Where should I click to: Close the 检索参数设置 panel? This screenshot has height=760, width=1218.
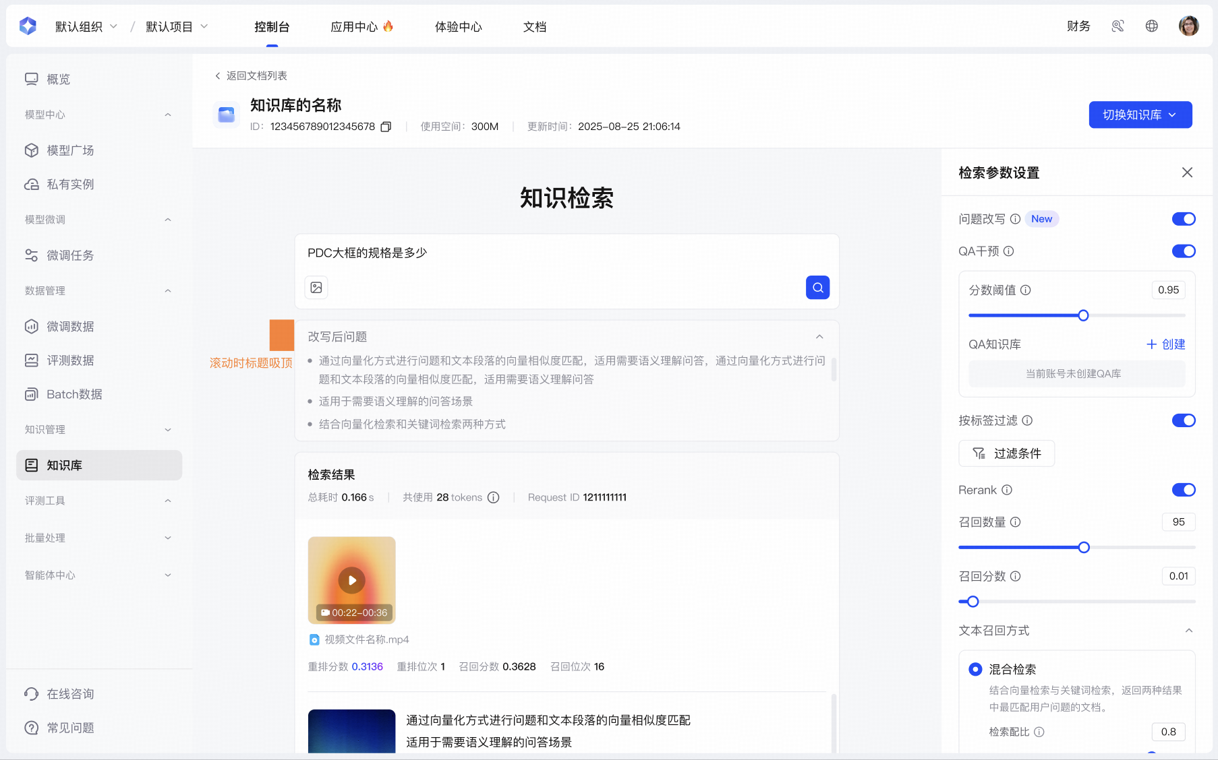1187,172
